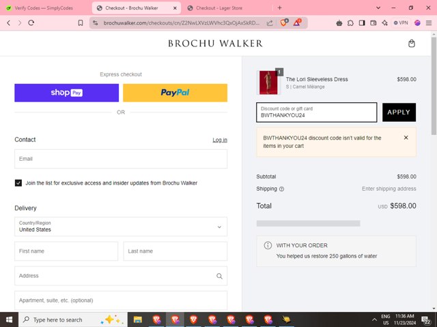Click the taskbar search box
Viewport: 437px width, 327px height.
click(x=73, y=320)
